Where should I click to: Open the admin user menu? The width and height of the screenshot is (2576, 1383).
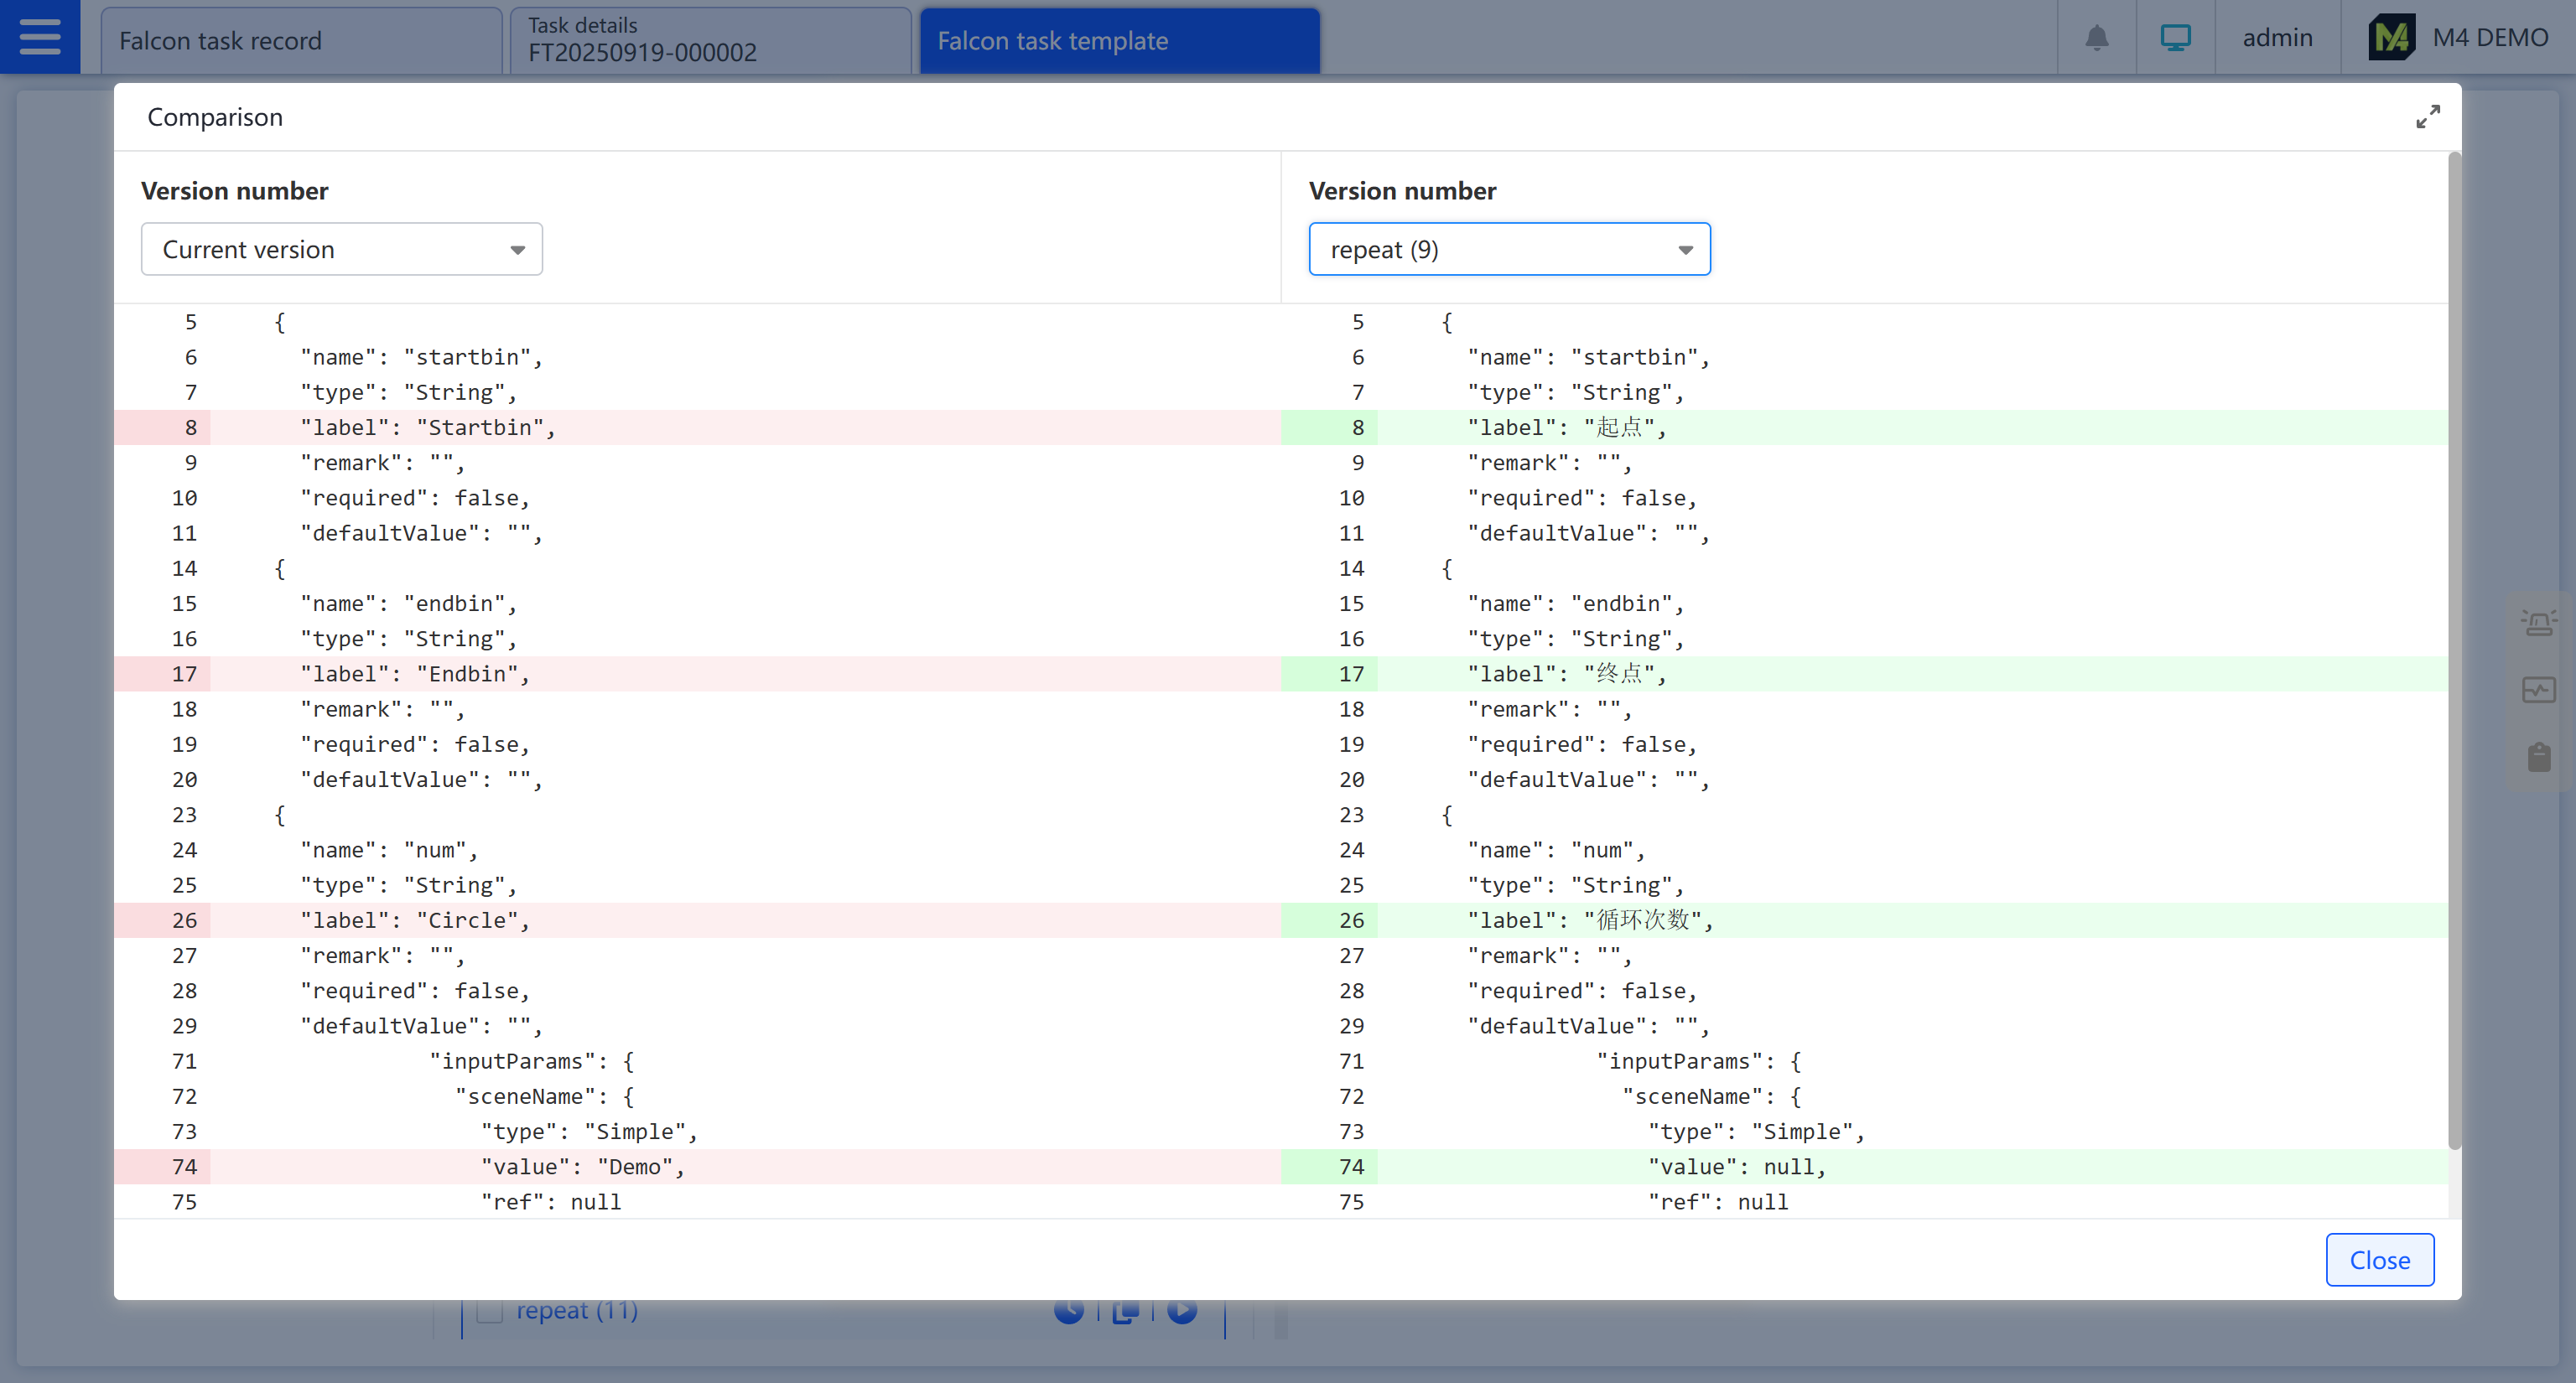(2277, 38)
